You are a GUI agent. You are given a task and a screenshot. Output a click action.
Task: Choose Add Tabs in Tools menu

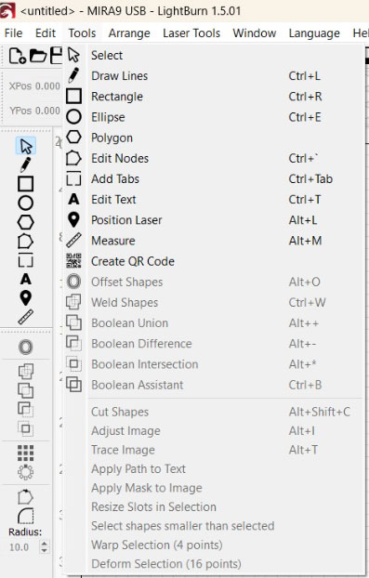tap(213, 179)
